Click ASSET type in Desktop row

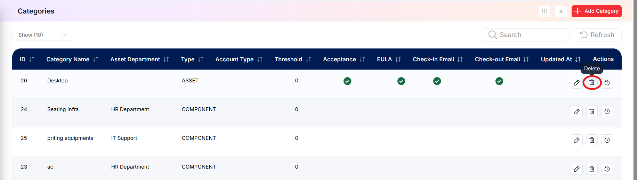[190, 81]
